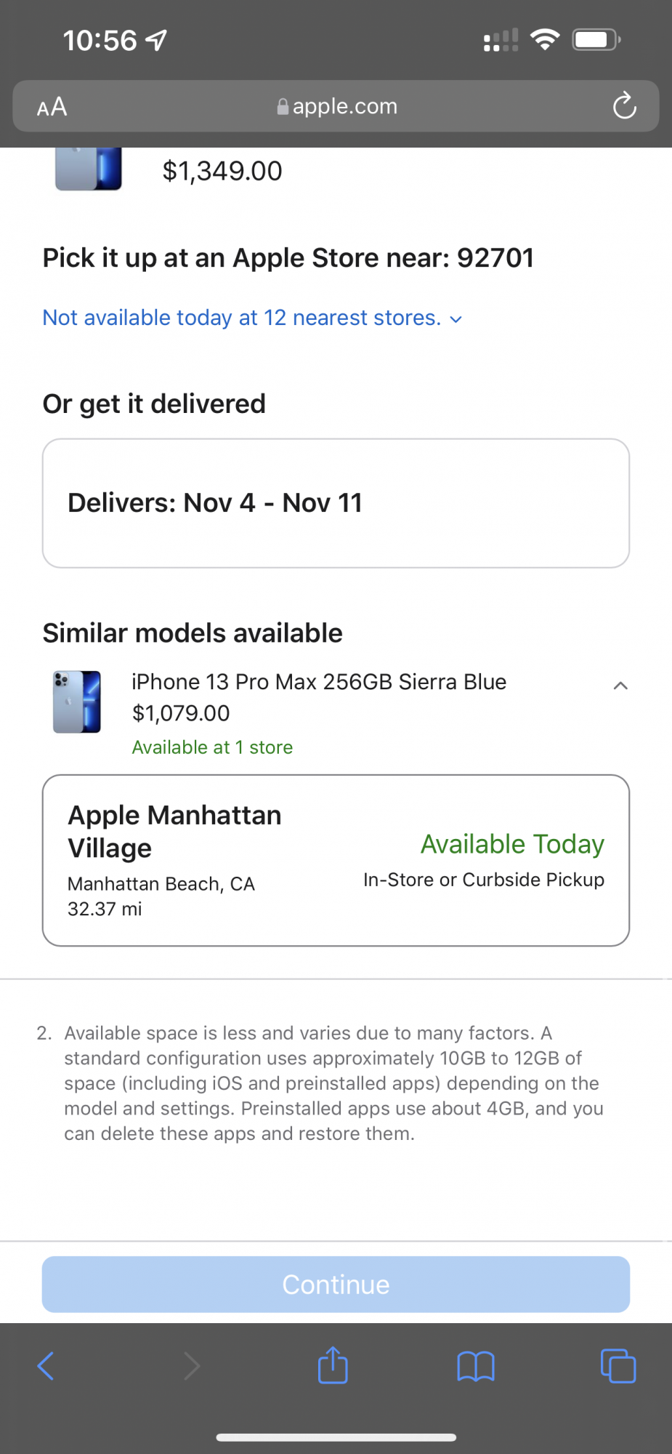Select the Delivers Nov 4 - Nov 11 option
This screenshot has width=672, height=1454.
coord(336,503)
